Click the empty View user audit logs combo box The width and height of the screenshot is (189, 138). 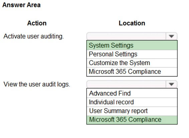coord(132,84)
